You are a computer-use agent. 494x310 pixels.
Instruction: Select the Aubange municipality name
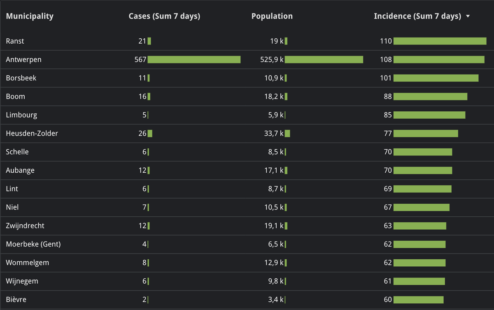(20, 170)
